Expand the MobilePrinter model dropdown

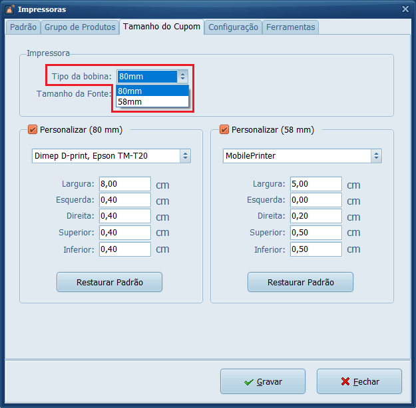pos(302,156)
